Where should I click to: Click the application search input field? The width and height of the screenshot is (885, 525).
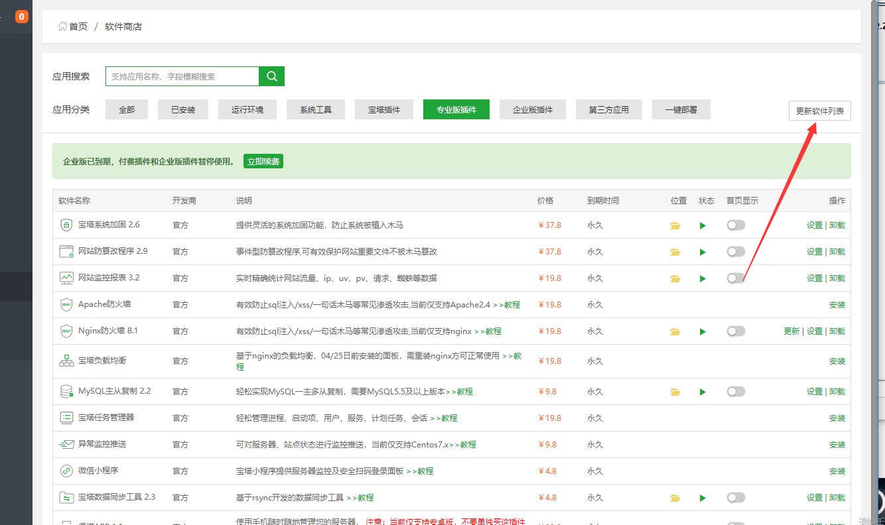(182, 76)
